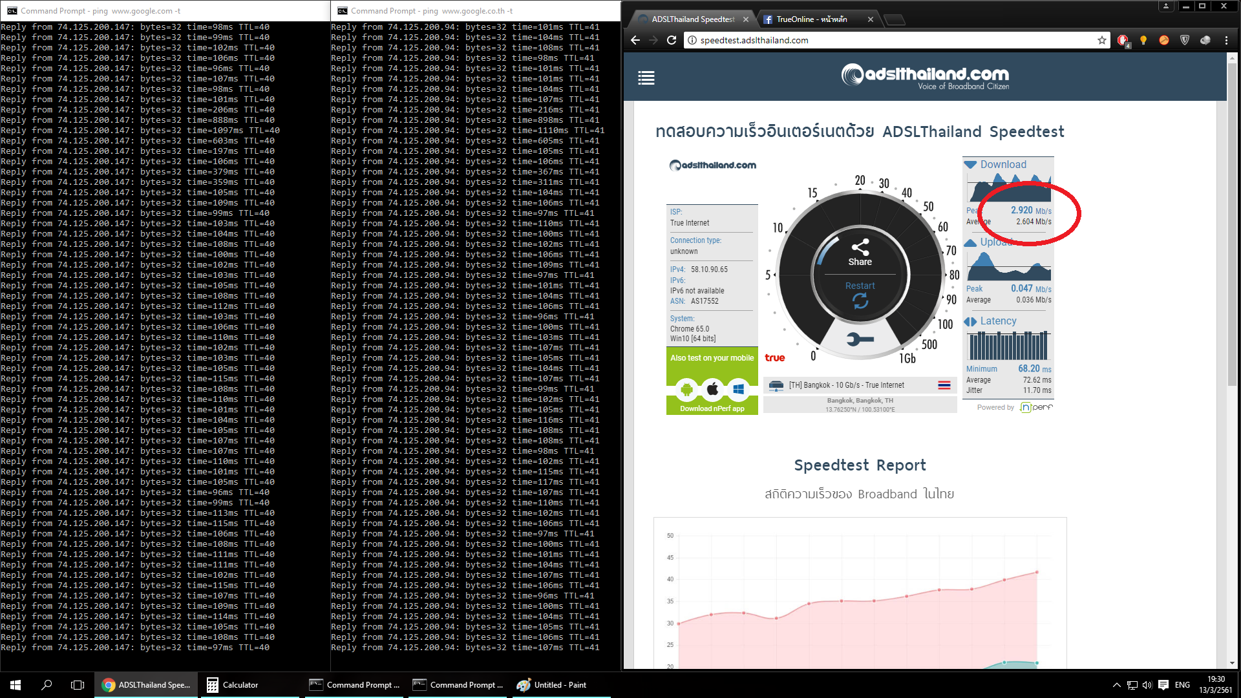The image size is (1241, 698).
Task: Click the yellow lightbulb extension icon
Action: click(x=1143, y=40)
